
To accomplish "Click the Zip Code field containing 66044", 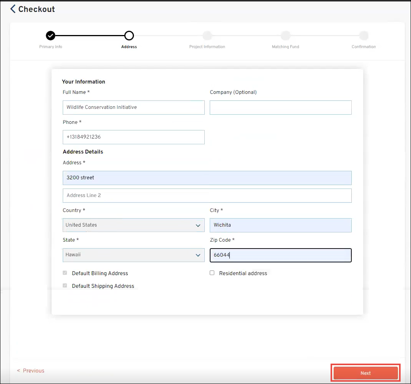I will (x=280, y=255).
